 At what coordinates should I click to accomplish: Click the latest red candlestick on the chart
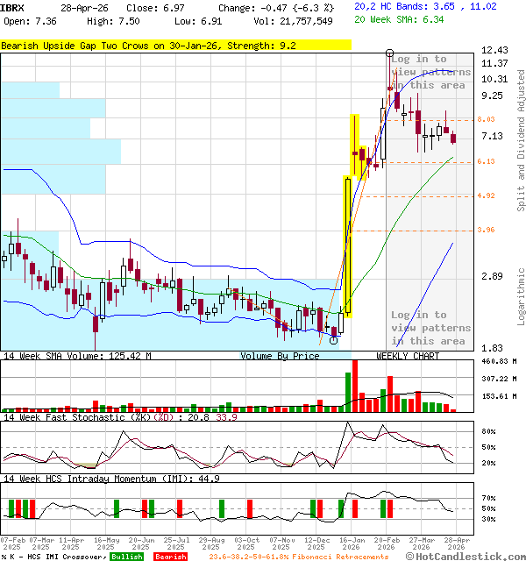click(453, 138)
